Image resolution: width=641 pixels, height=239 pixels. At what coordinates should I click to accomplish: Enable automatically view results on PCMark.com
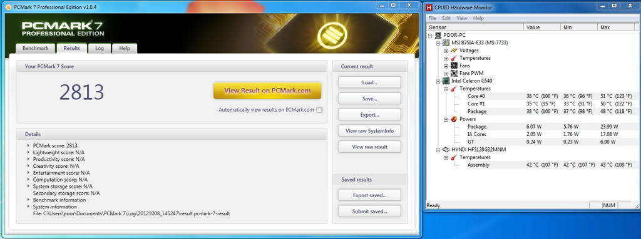tap(319, 110)
